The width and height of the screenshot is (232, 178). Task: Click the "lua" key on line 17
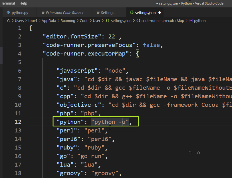65,165
